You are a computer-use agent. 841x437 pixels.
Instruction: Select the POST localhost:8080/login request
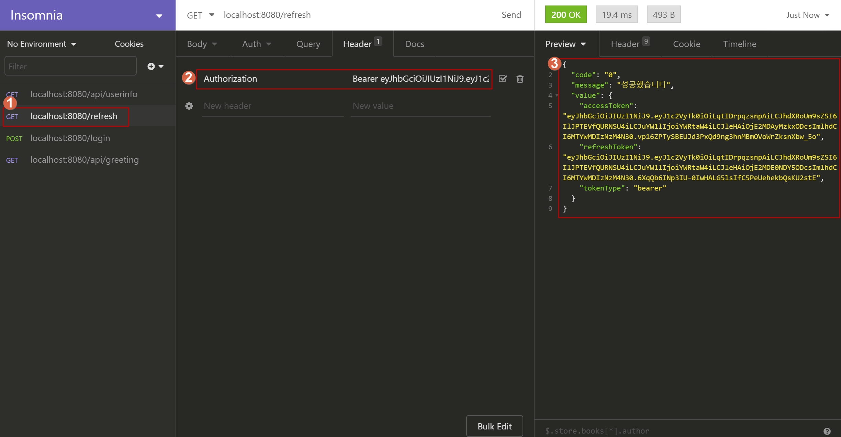[x=70, y=138]
